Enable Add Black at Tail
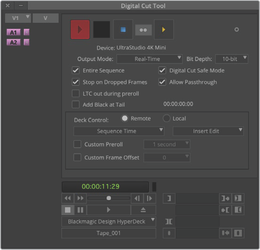Screen dimensions: 260x250 click(x=76, y=104)
